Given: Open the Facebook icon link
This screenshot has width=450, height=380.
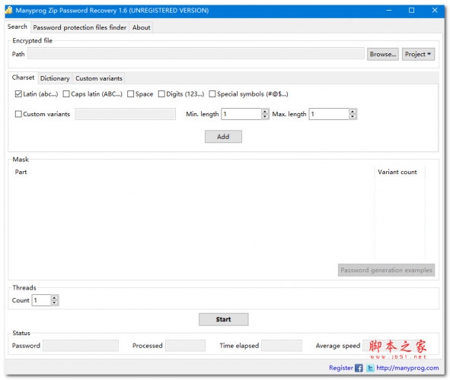Looking at the screenshot, I should (x=359, y=368).
